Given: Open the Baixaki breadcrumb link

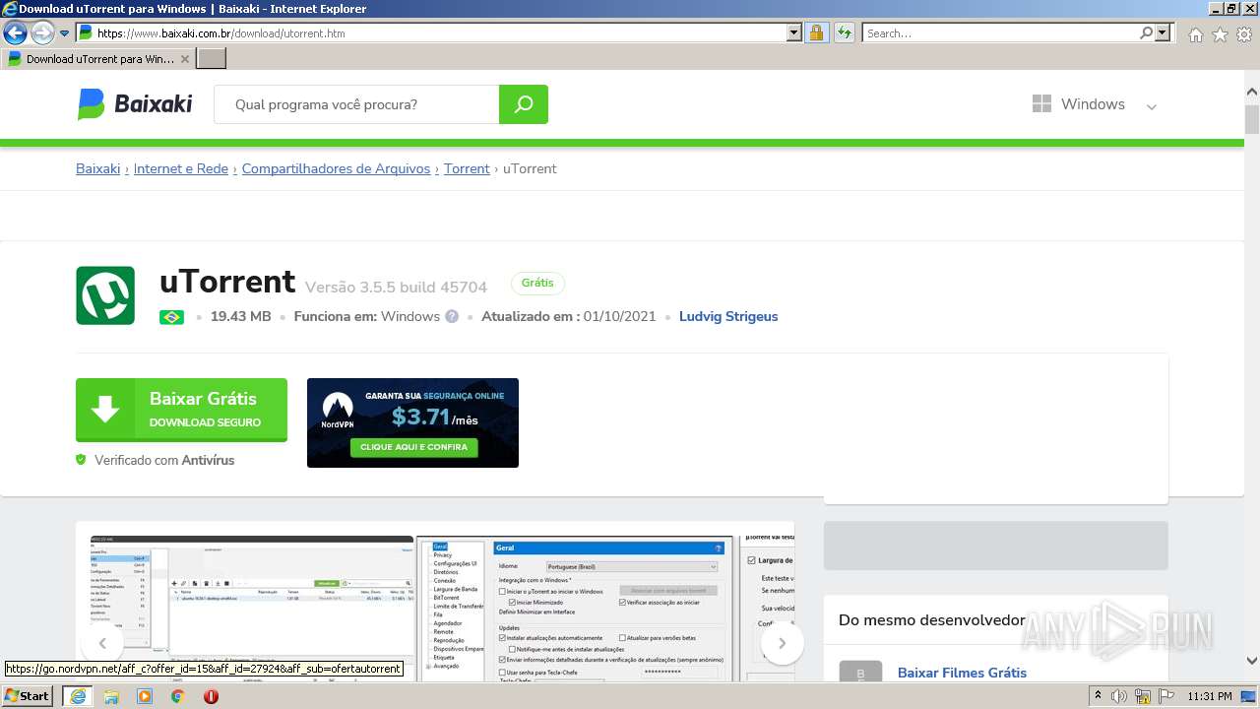Looking at the screenshot, I should coord(97,168).
